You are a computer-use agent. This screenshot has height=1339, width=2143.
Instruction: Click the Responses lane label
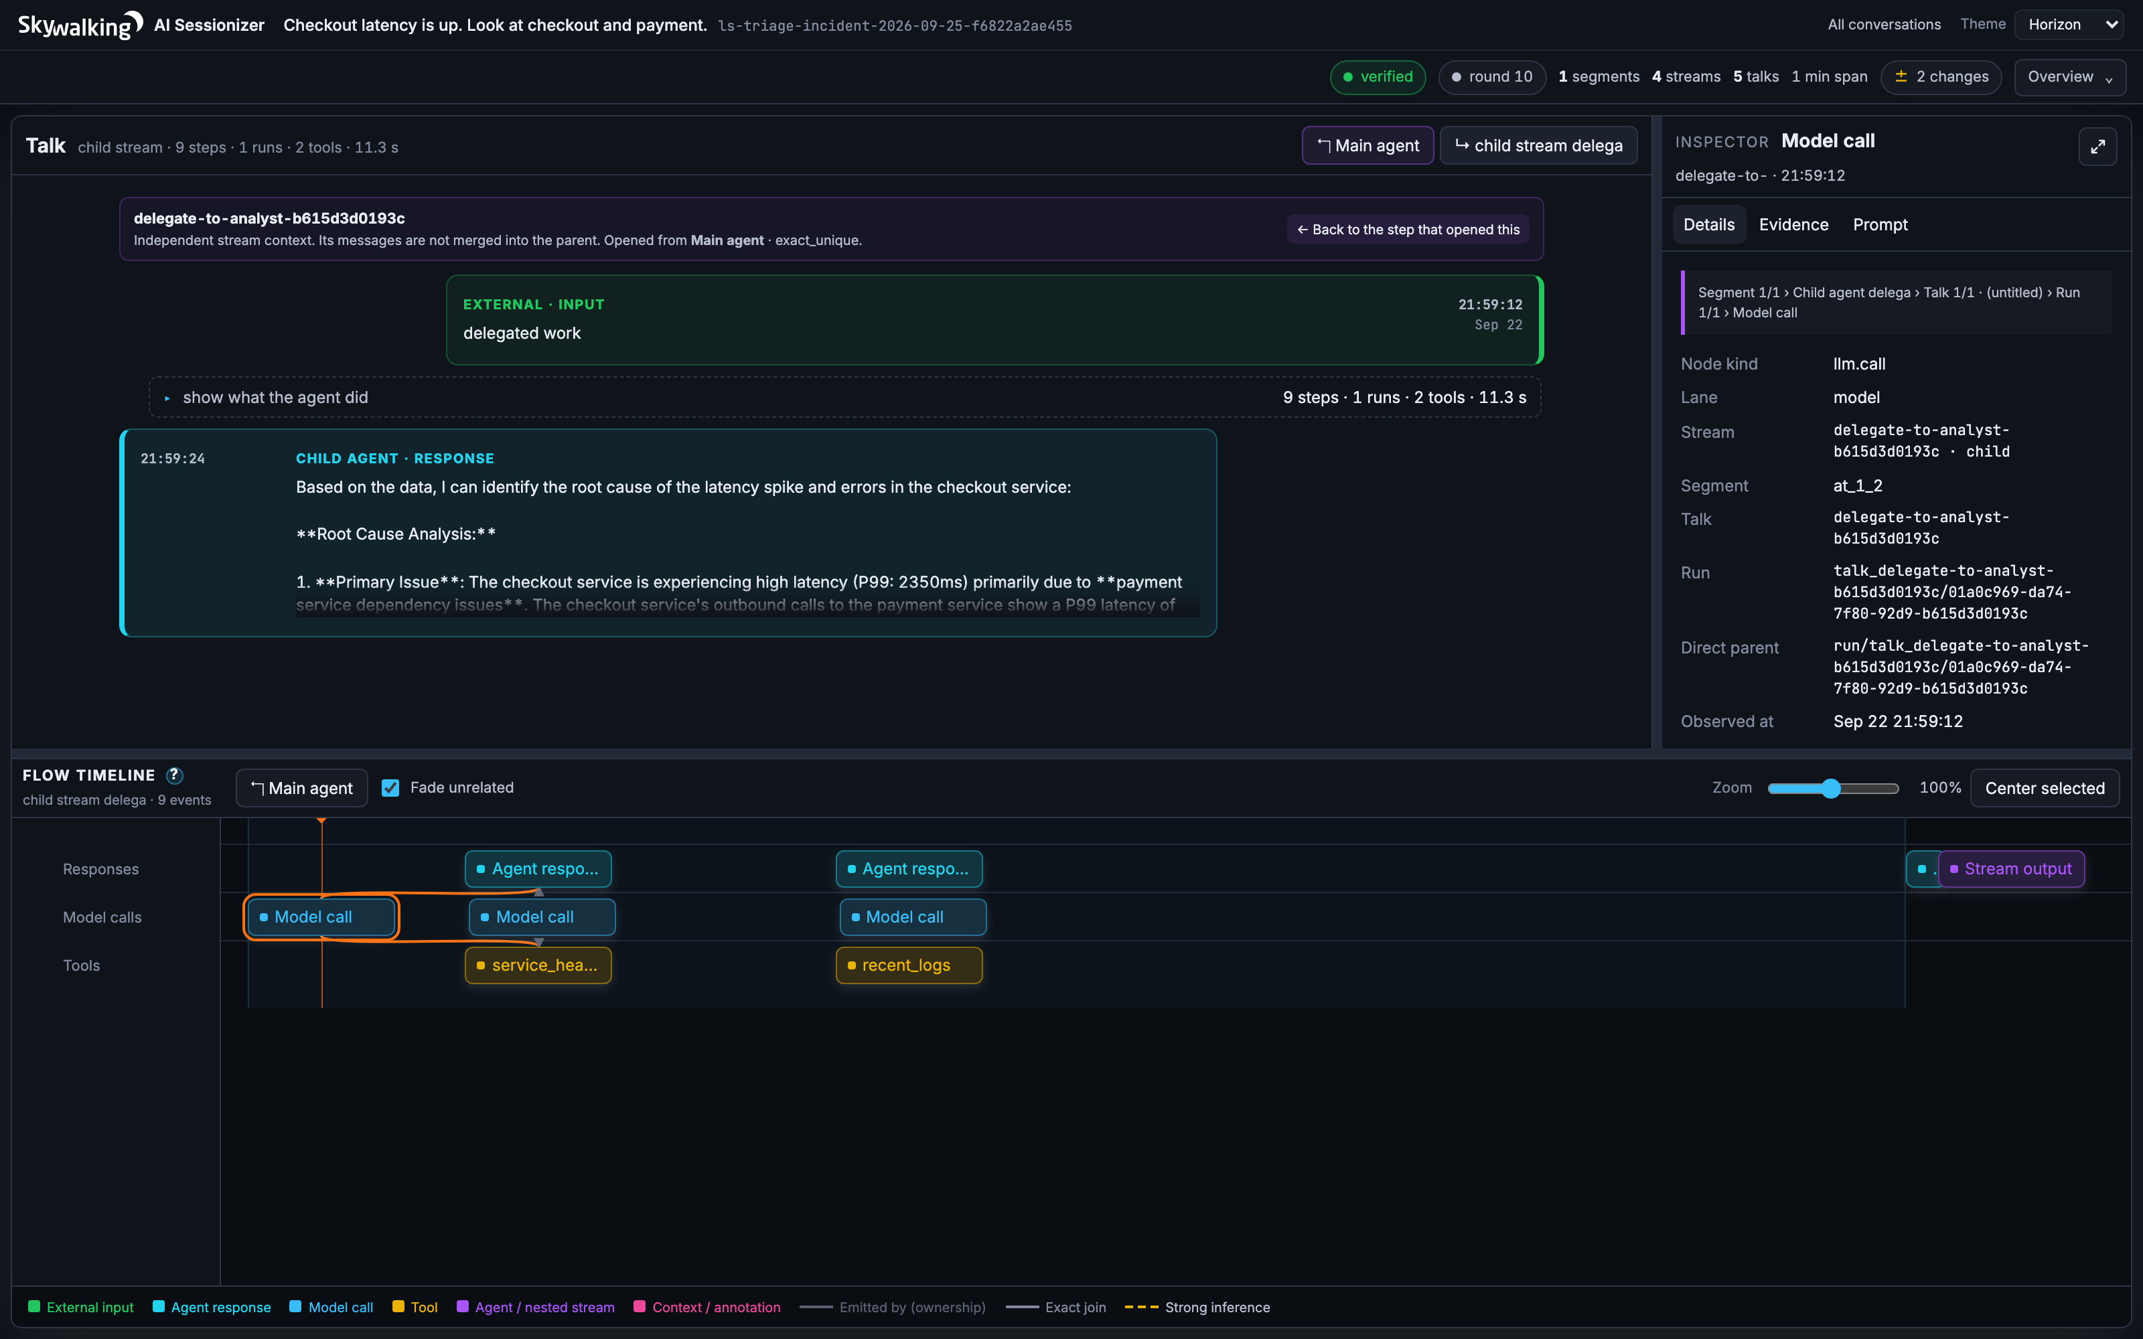[x=101, y=869]
